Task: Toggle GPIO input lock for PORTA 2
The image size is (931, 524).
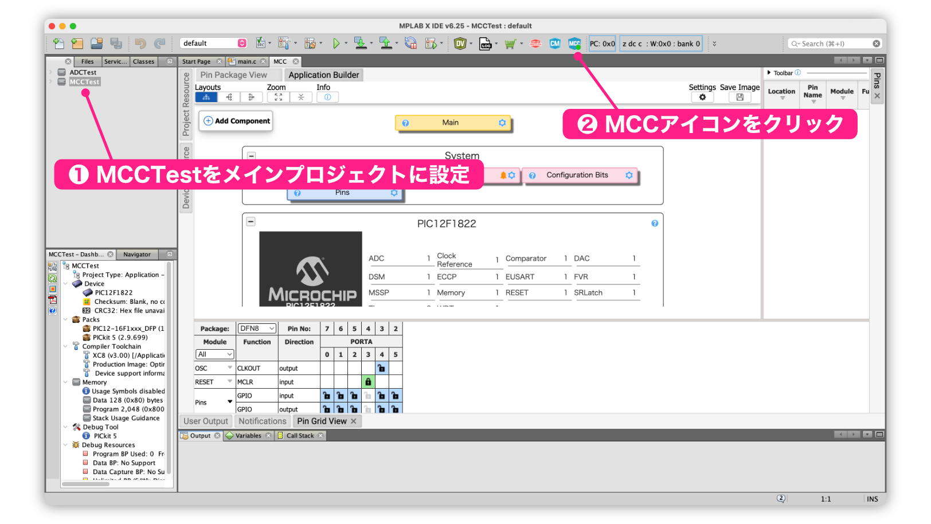Action: [x=354, y=396]
